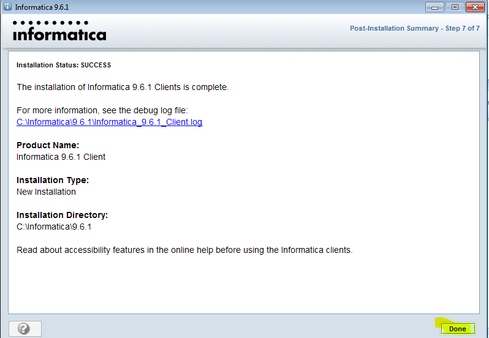Click the 'C:\Informatica\9.6.1' directory value
Image resolution: width=489 pixels, height=338 pixels.
(x=54, y=227)
